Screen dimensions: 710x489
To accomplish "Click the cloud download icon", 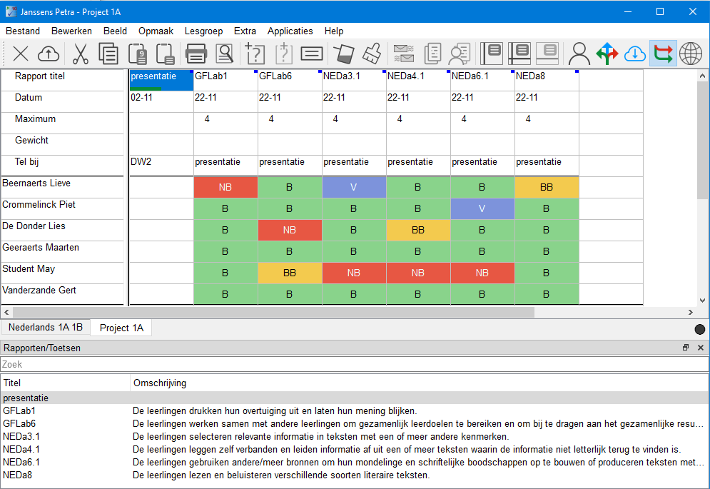I will tap(634, 54).
